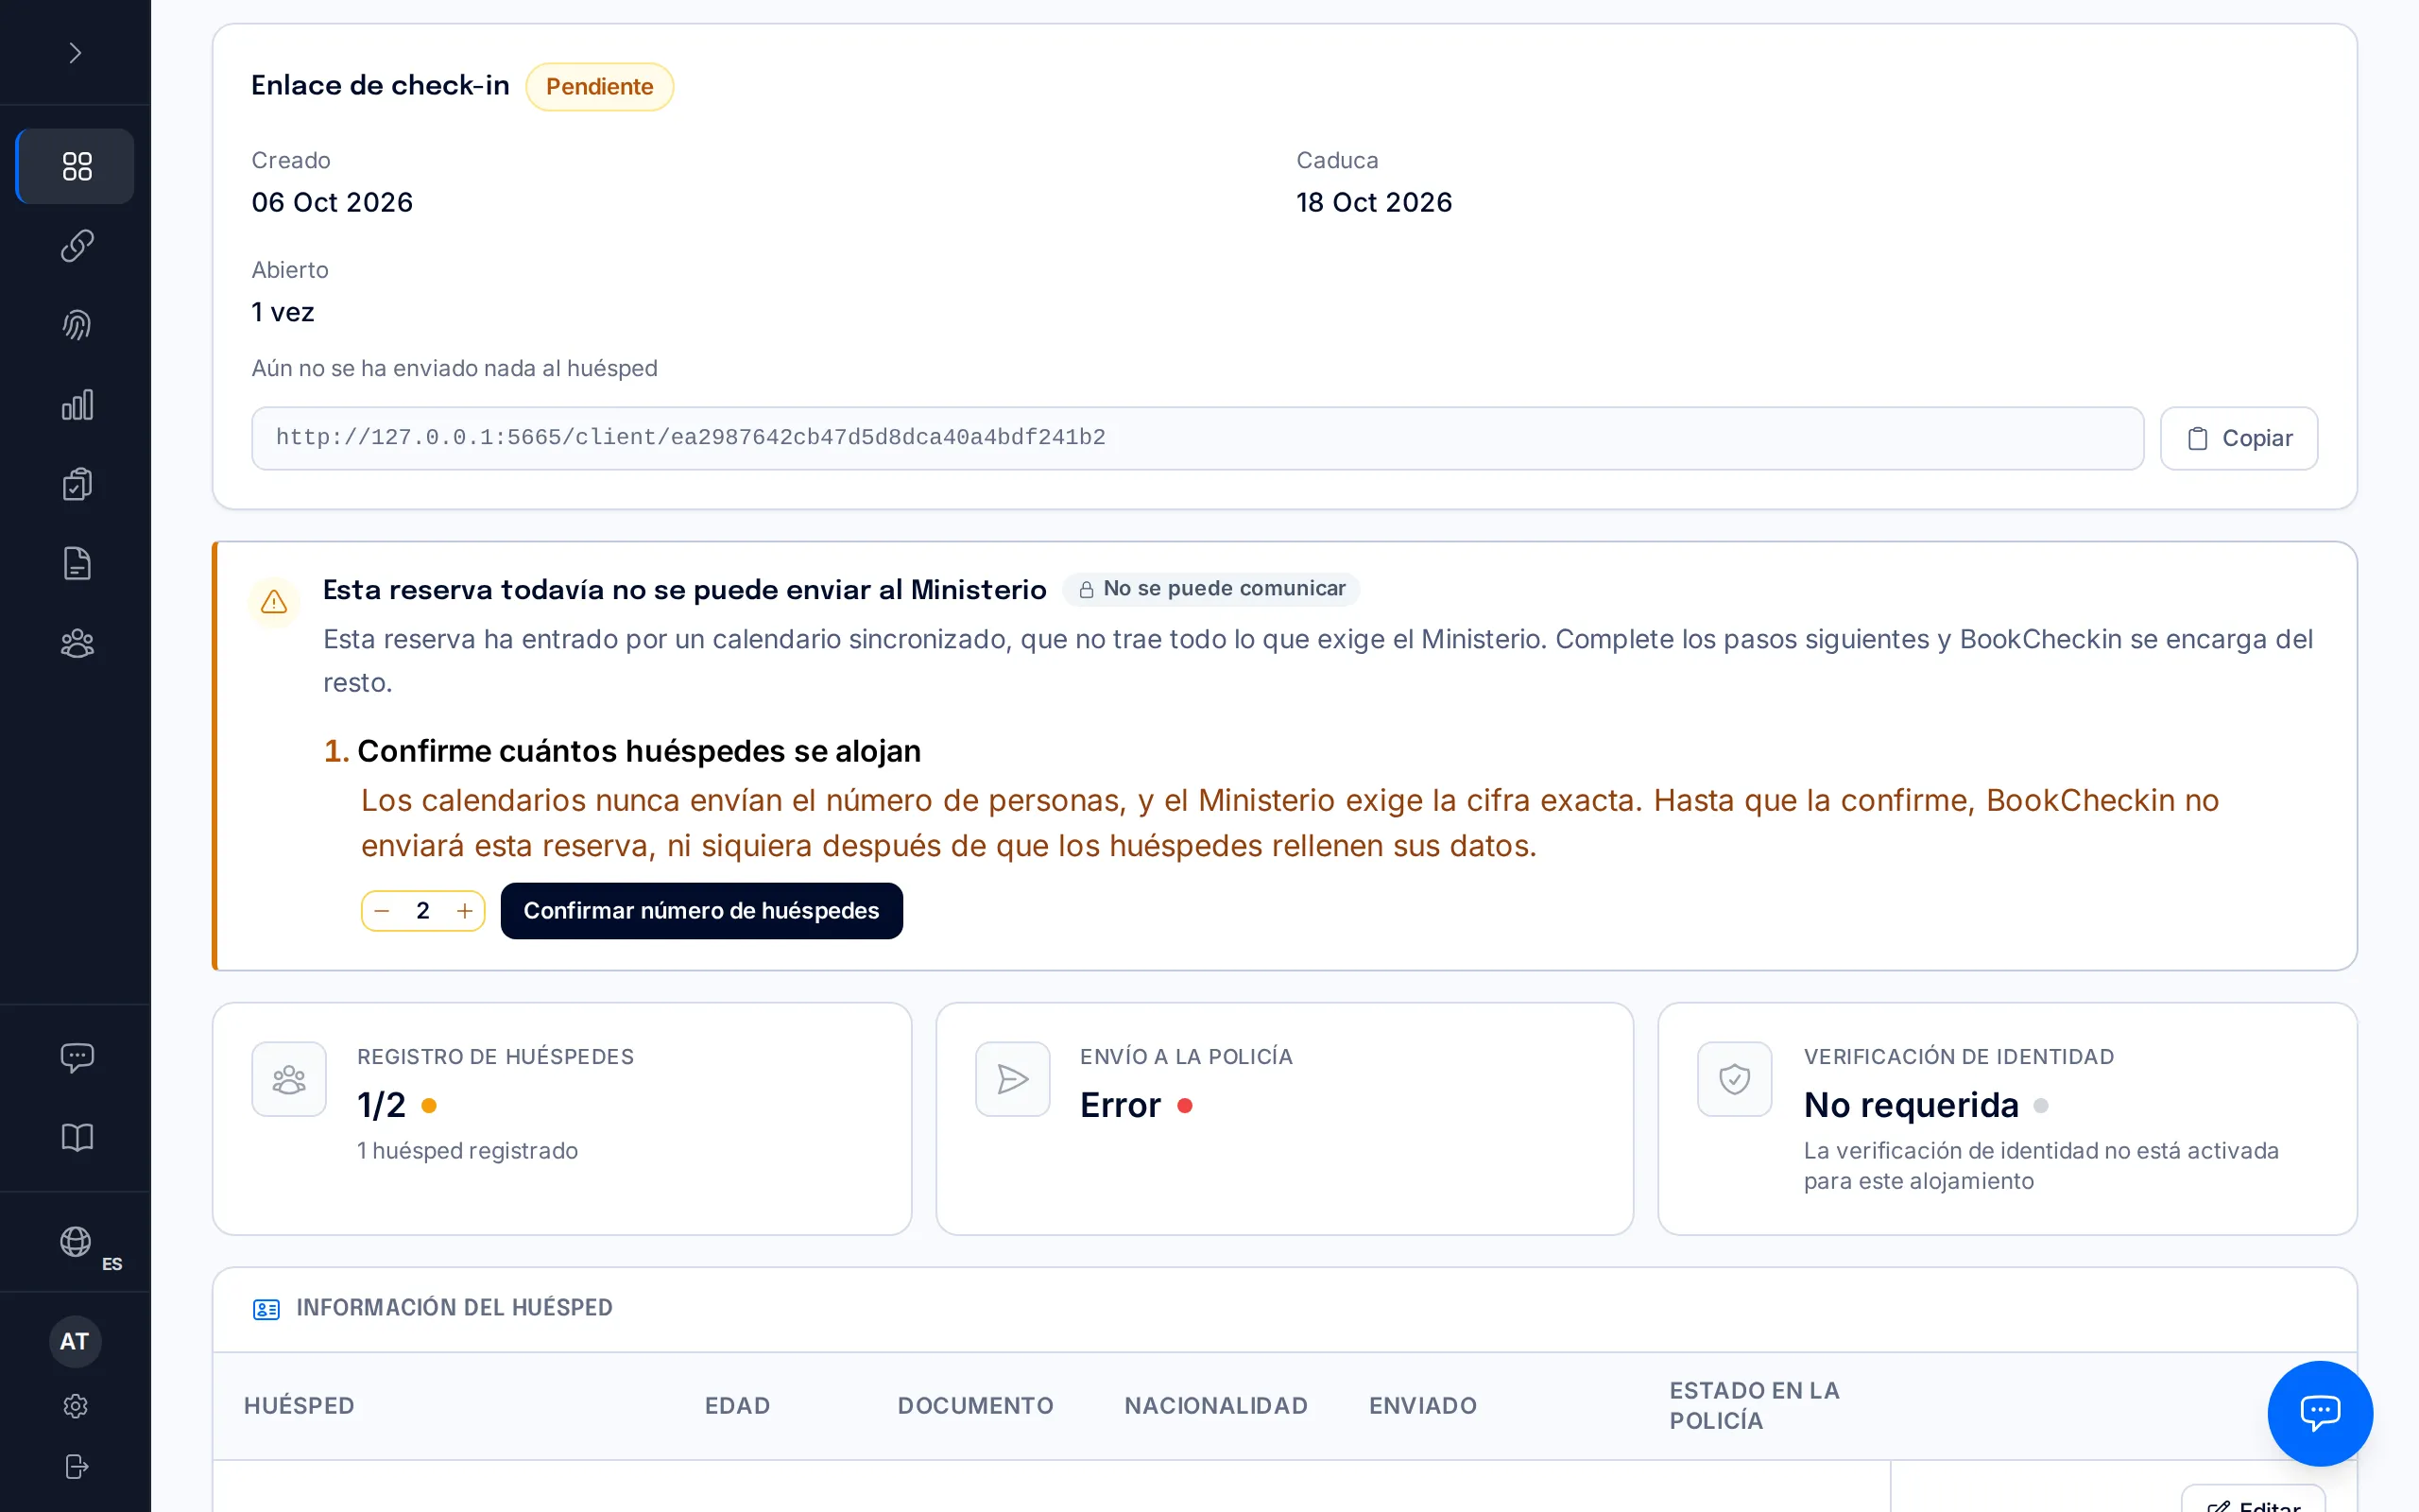Screen dimensions: 2419x1512
Task: Open the floating blue chat support button
Action: [2320, 1413]
